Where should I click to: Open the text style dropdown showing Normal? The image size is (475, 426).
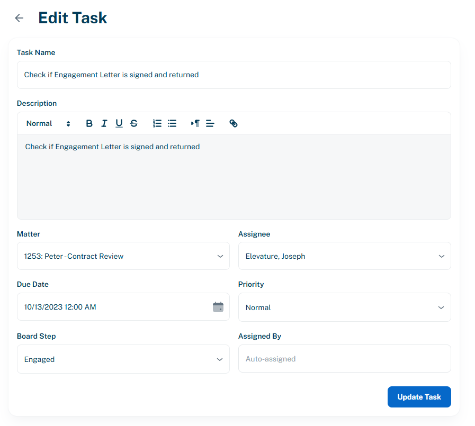[48, 123]
